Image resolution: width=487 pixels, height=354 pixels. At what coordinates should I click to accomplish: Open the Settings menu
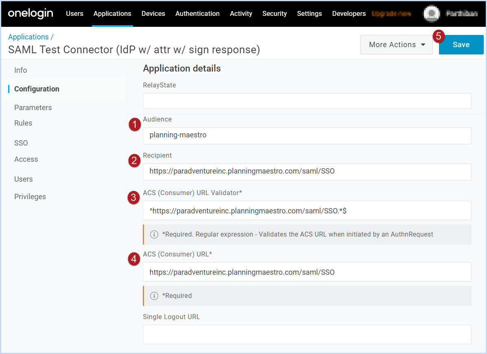tap(309, 14)
